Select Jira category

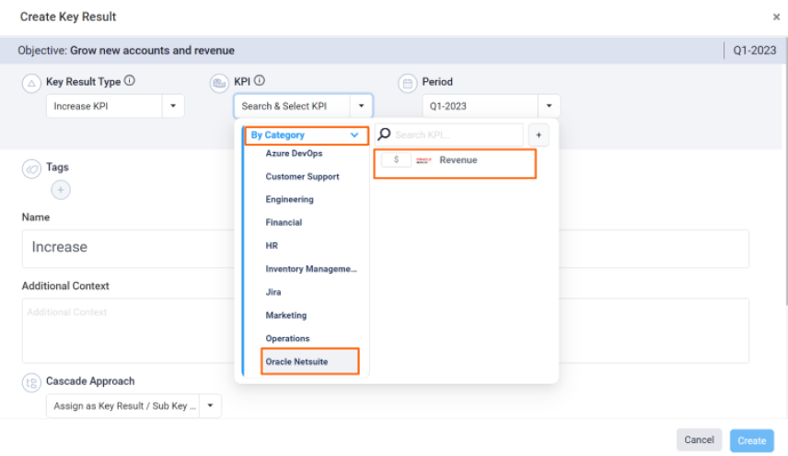(273, 292)
